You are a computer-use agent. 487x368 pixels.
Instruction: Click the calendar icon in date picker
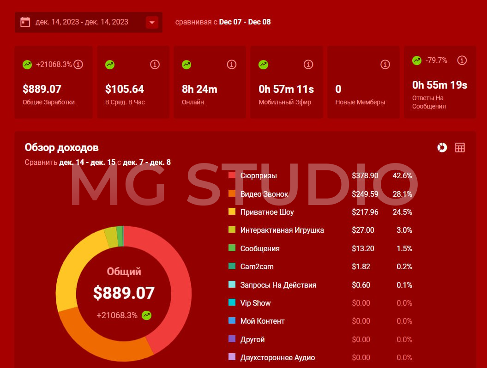tap(25, 22)
